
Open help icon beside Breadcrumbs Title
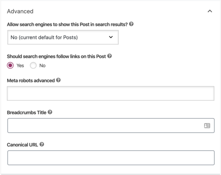[50, 112]
